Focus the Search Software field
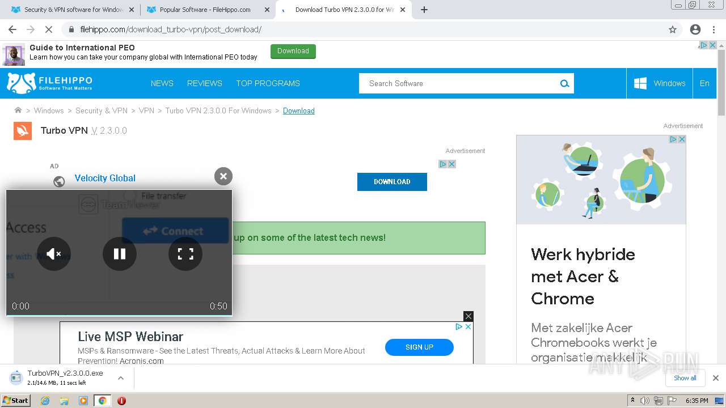The width and height of the screenshot is (726, 408). click(458, 83)
